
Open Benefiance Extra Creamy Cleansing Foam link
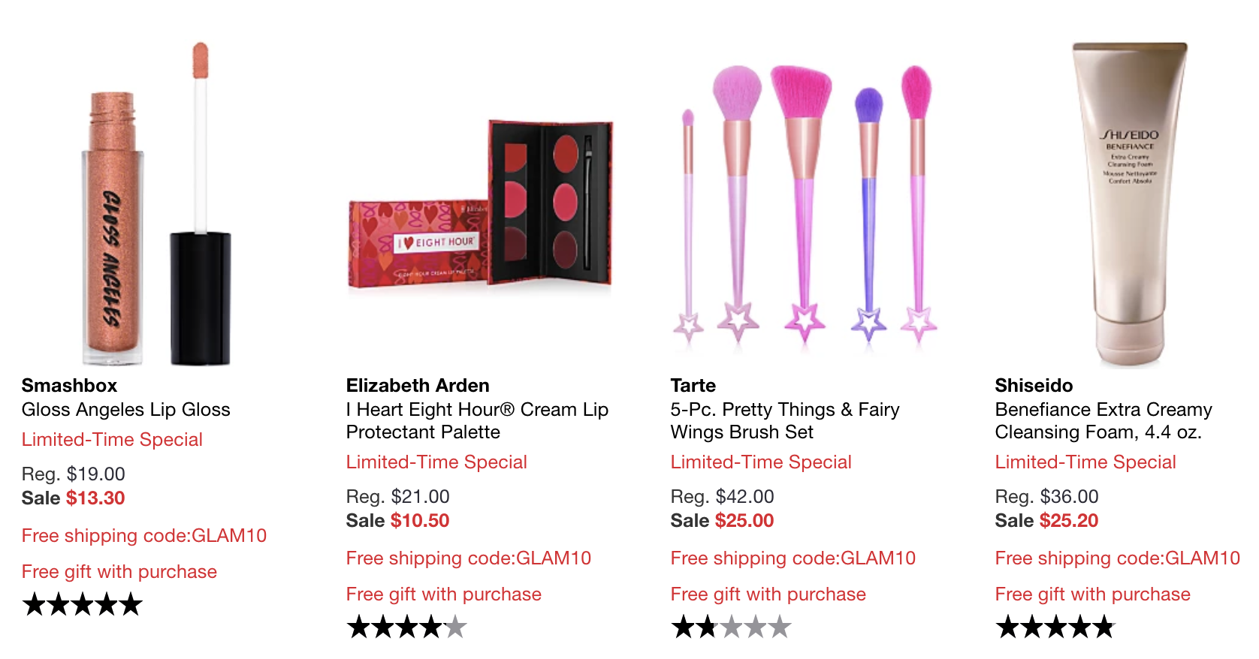pyautogui.click(x=1104, y=421)
